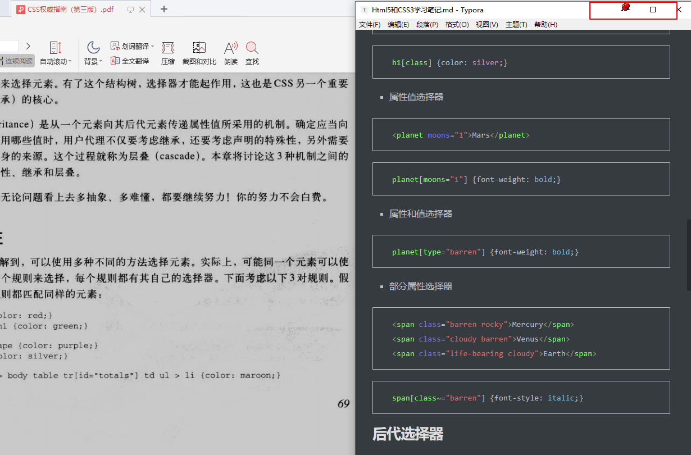This screenshot has height=455, width=691.
Task: Click the auto-scroll (自动滚动) icon
Action: pyautogui.click(x=56, y=48)
